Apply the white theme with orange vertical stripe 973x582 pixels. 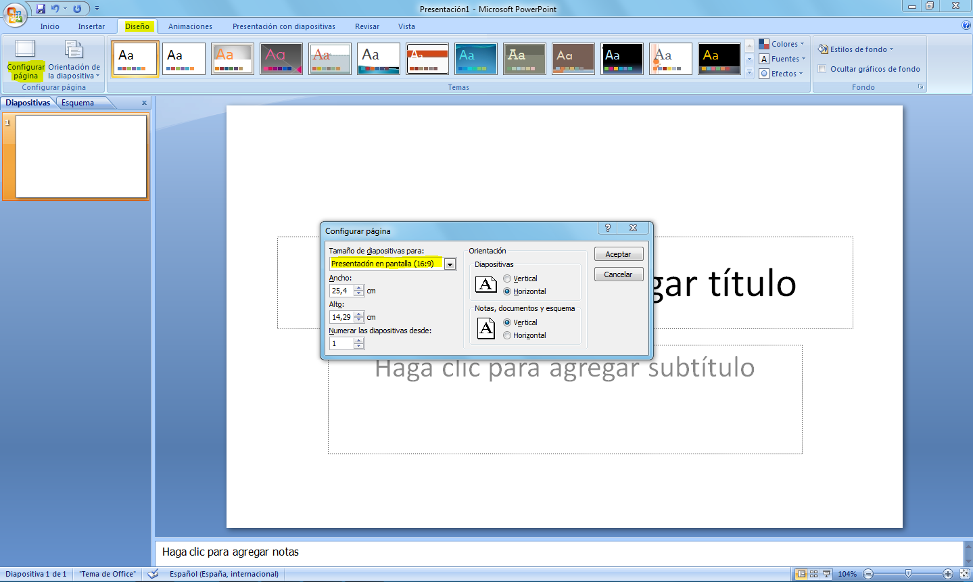tap(671, 59)
